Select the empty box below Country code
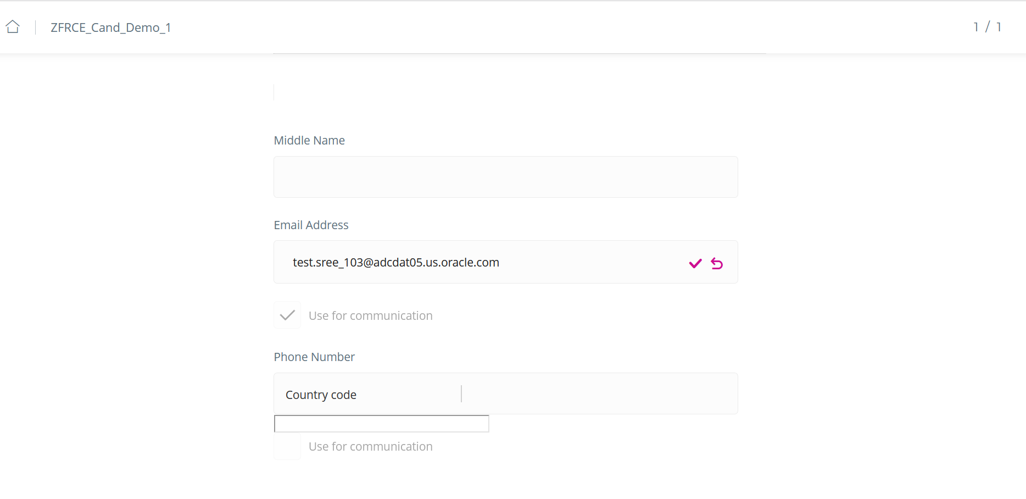 click(382, 424)
